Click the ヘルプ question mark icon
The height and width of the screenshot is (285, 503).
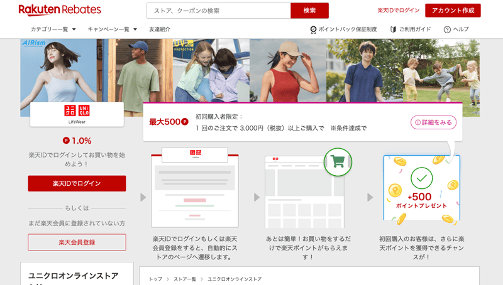point(447,30)
